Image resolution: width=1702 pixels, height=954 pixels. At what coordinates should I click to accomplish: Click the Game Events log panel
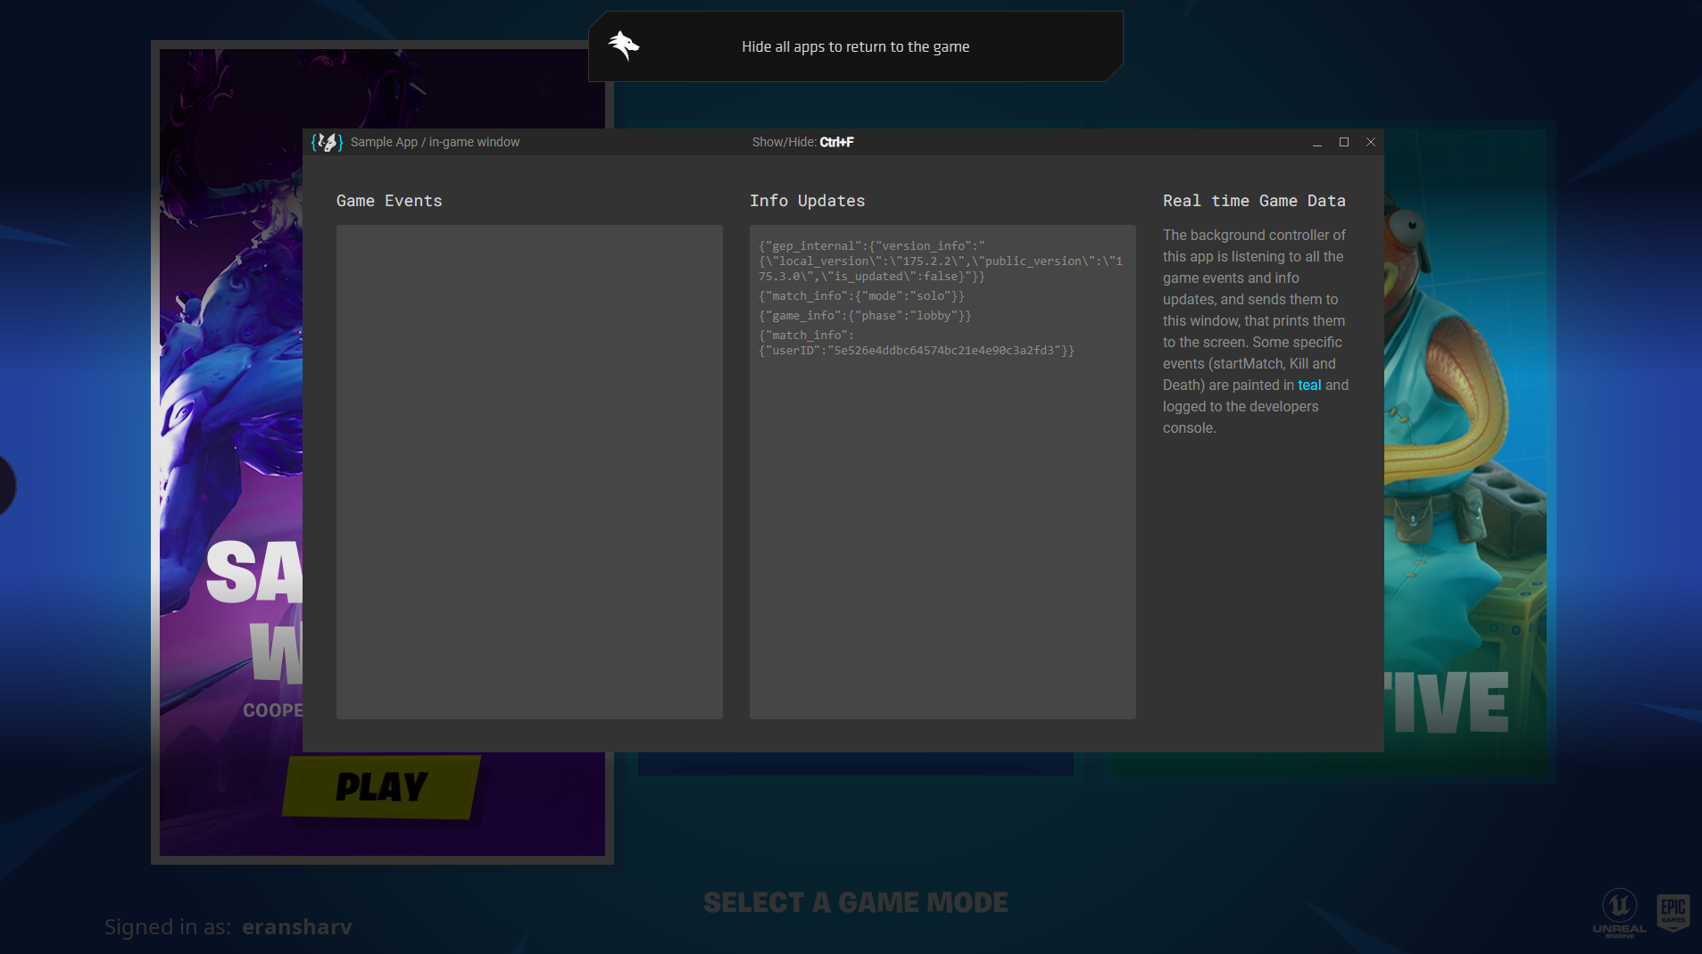pos(529,471)
